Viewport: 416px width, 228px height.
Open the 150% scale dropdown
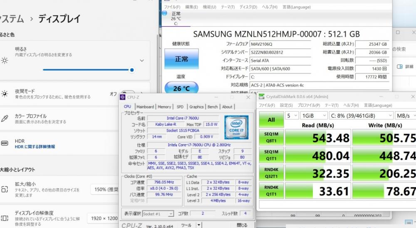coord(104,189)
